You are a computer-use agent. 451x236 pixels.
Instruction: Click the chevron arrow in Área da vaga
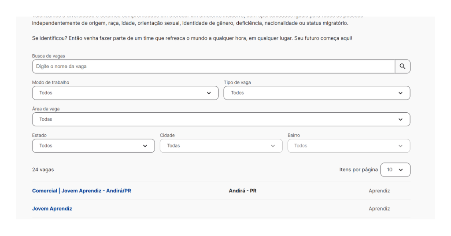[x=400, y=119]
